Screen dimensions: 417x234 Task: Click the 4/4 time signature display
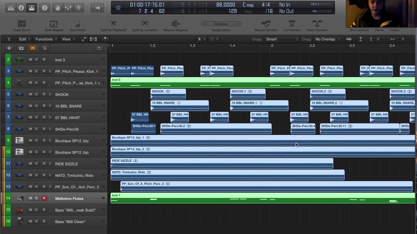(x=266, y=5)
